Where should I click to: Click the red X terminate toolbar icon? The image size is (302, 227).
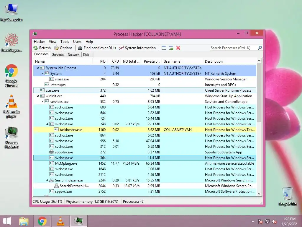point(178,48)
